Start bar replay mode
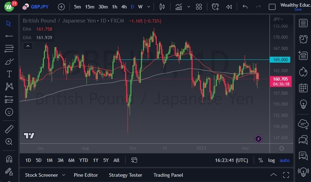 [229, 7]
